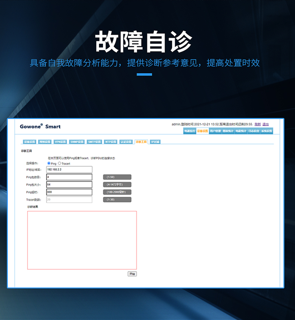Select the Tracert radio button

(59, 164)
